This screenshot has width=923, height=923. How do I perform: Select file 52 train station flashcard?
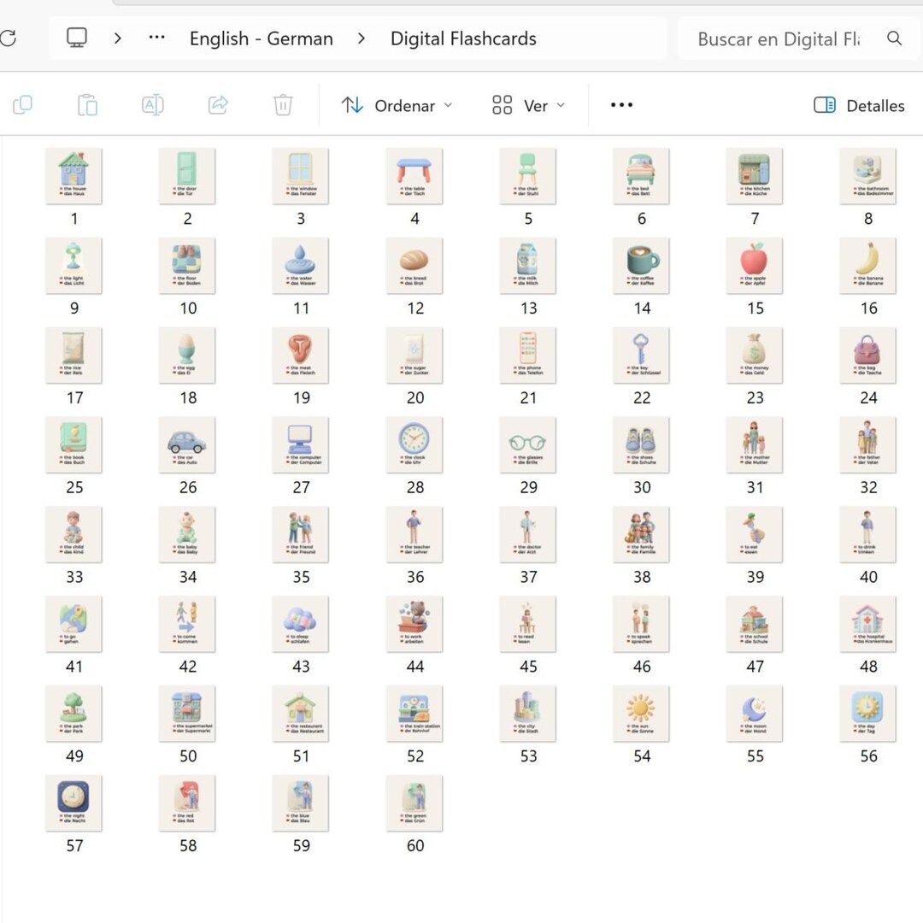tap(414, 713)
